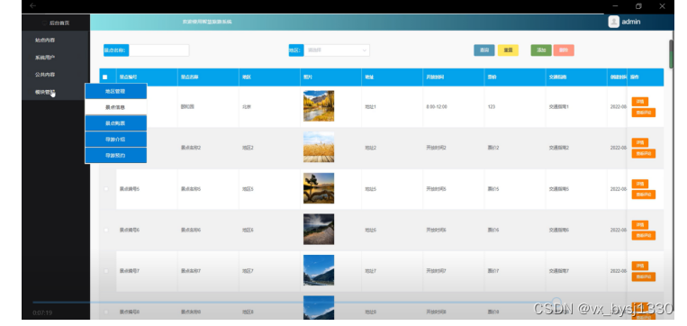
Task: Select 景点购票 from the submenu
Action: coord(115,123)
